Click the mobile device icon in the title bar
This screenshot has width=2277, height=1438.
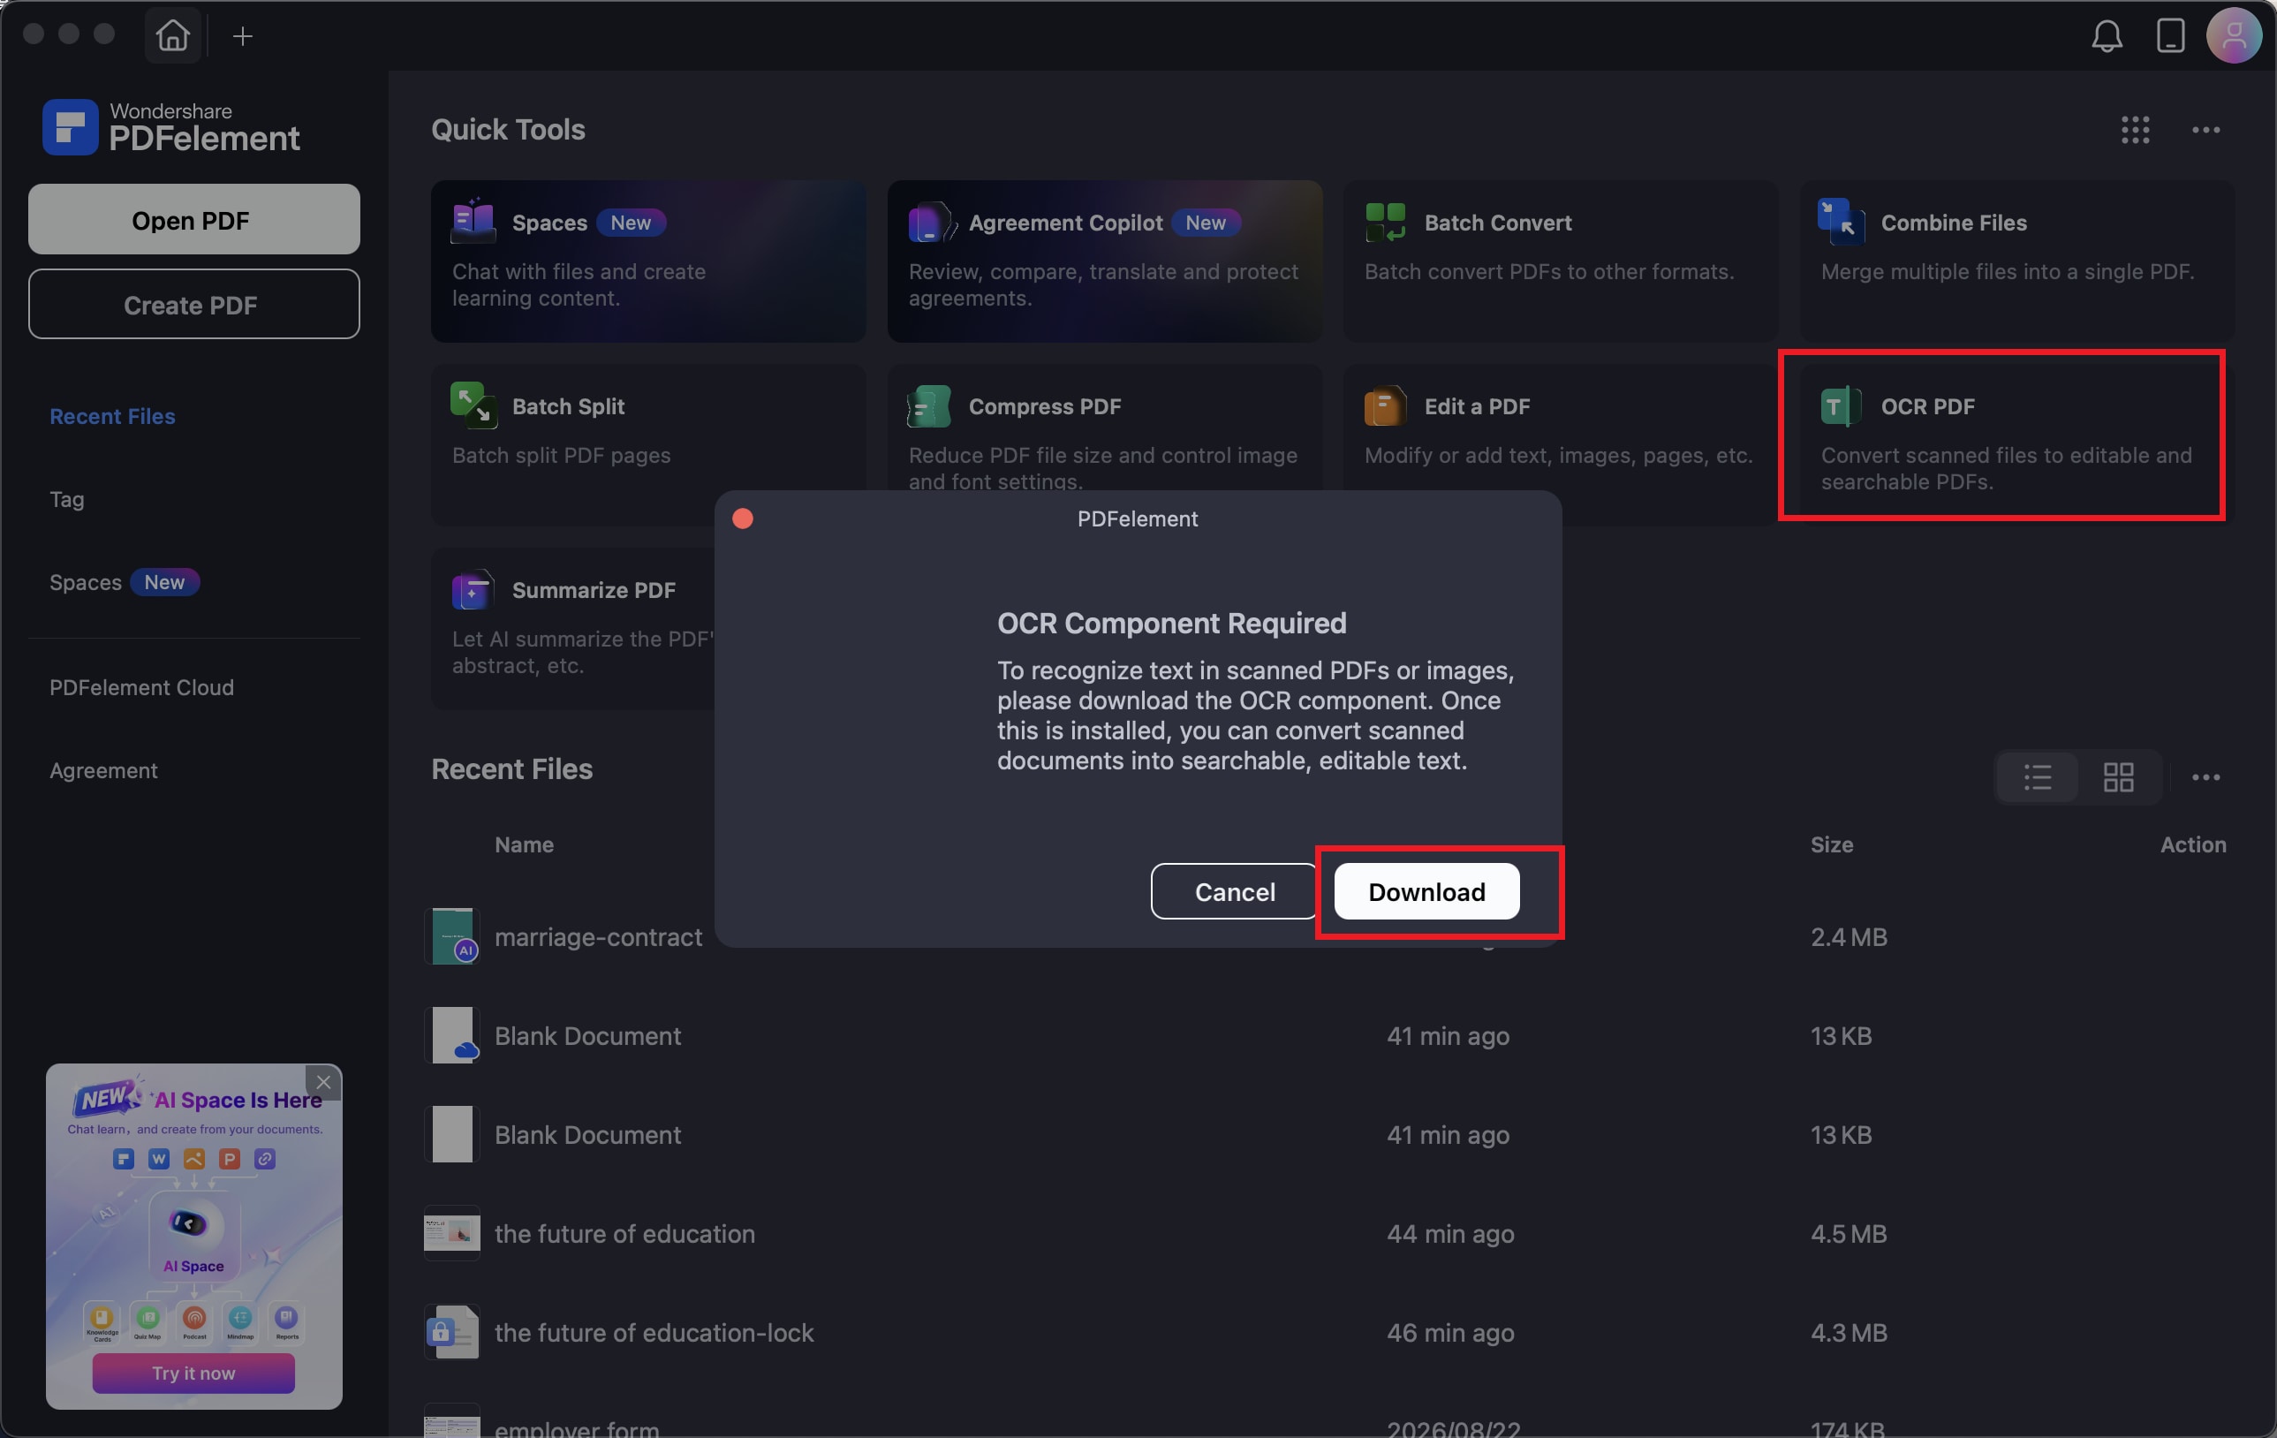(2170, 36)
